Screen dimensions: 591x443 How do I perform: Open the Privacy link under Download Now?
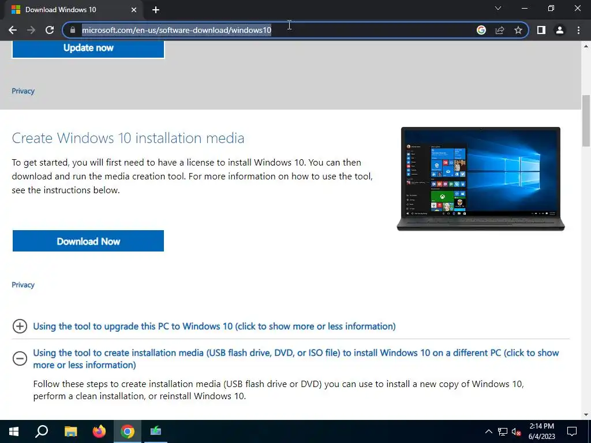tap(23, 285)
